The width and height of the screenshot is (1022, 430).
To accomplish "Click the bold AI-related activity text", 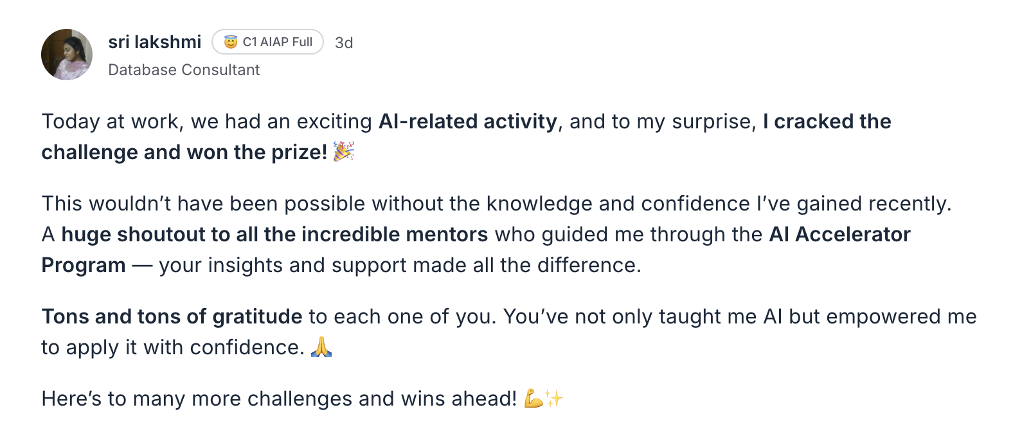I will click(x=468, y=121).
